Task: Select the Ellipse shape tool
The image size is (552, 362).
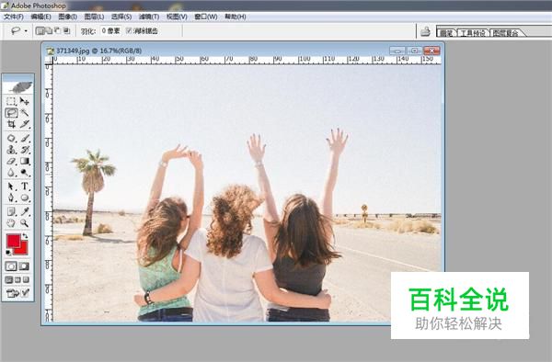Action: tap(24, 198)
